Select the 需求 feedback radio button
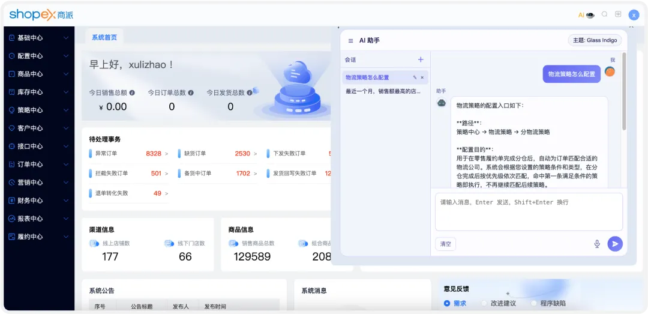Screen dimensions: 648x314 tap(447, 303)
